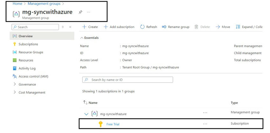Screen dimensions: 270x133
Task: Click the Access control people icon
Action: coord(15,76)
